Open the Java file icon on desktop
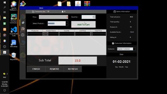The height and width of the screenshot is (94, 167). [78, 4]
